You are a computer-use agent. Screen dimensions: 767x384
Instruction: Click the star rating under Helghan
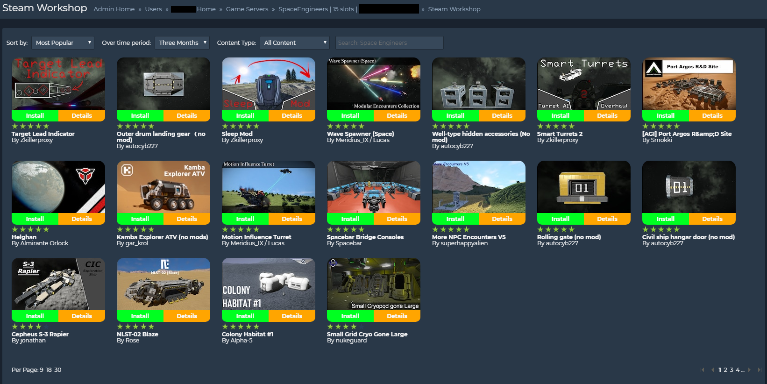coord(30,229)
